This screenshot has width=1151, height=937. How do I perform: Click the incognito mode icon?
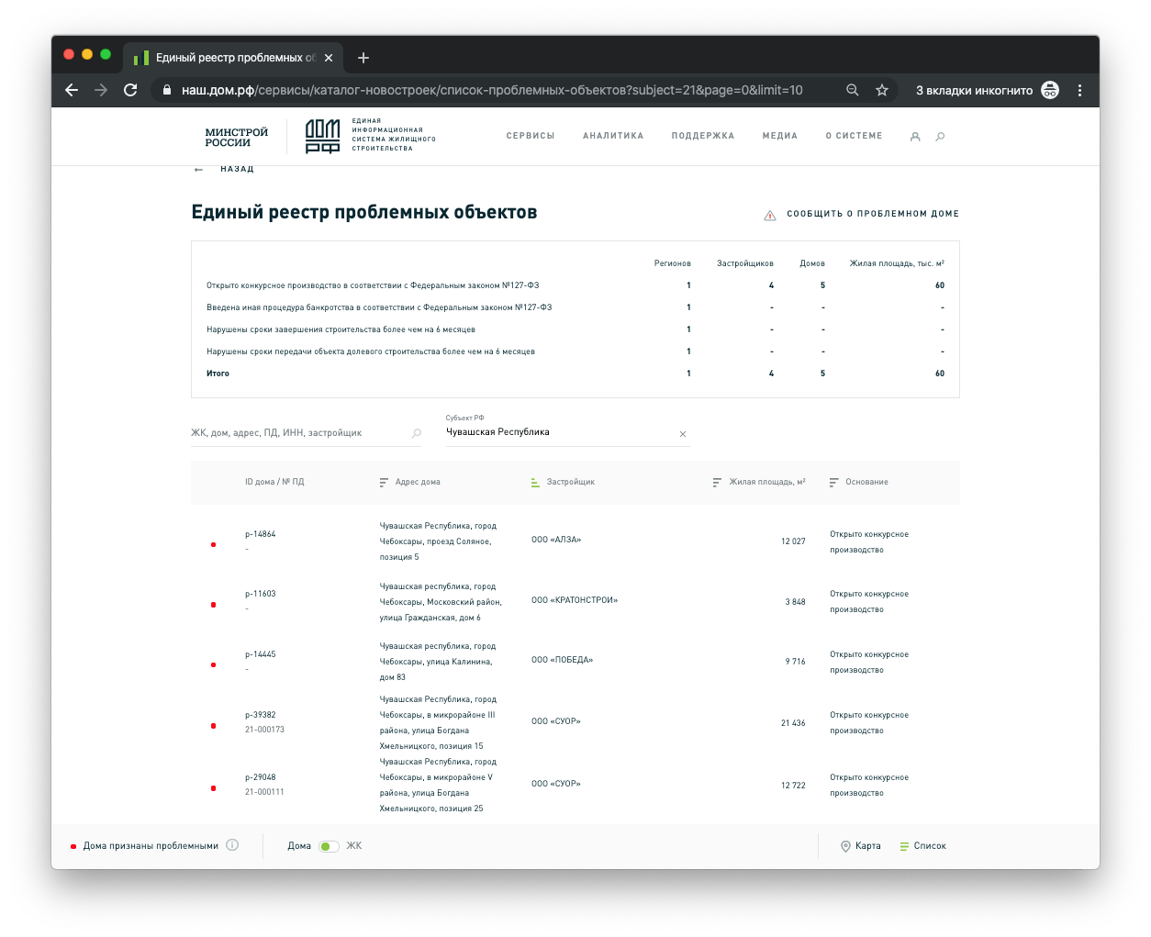[1050, 90]
